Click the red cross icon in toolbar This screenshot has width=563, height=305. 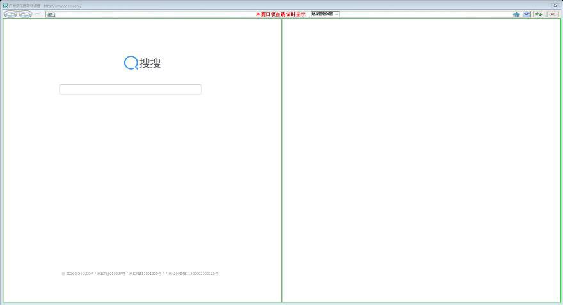(x=553, y=14)
